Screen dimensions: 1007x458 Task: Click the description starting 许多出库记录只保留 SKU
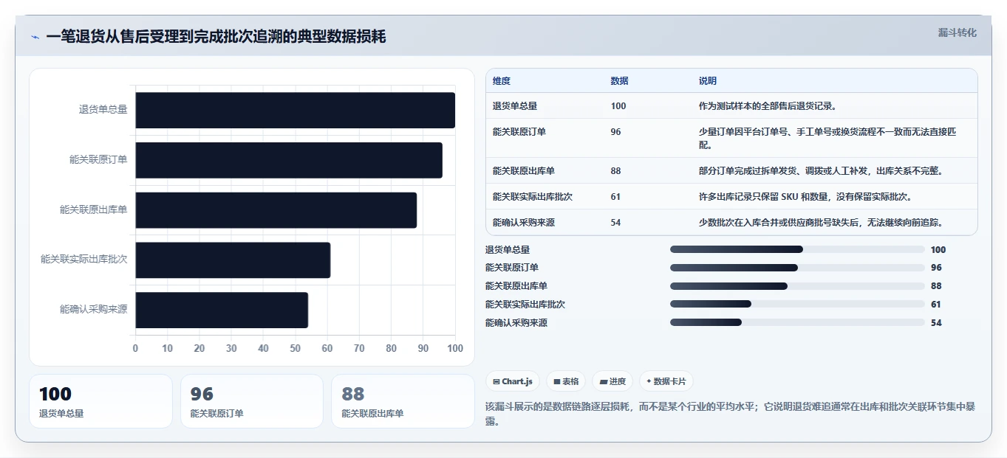coord(805,197)
